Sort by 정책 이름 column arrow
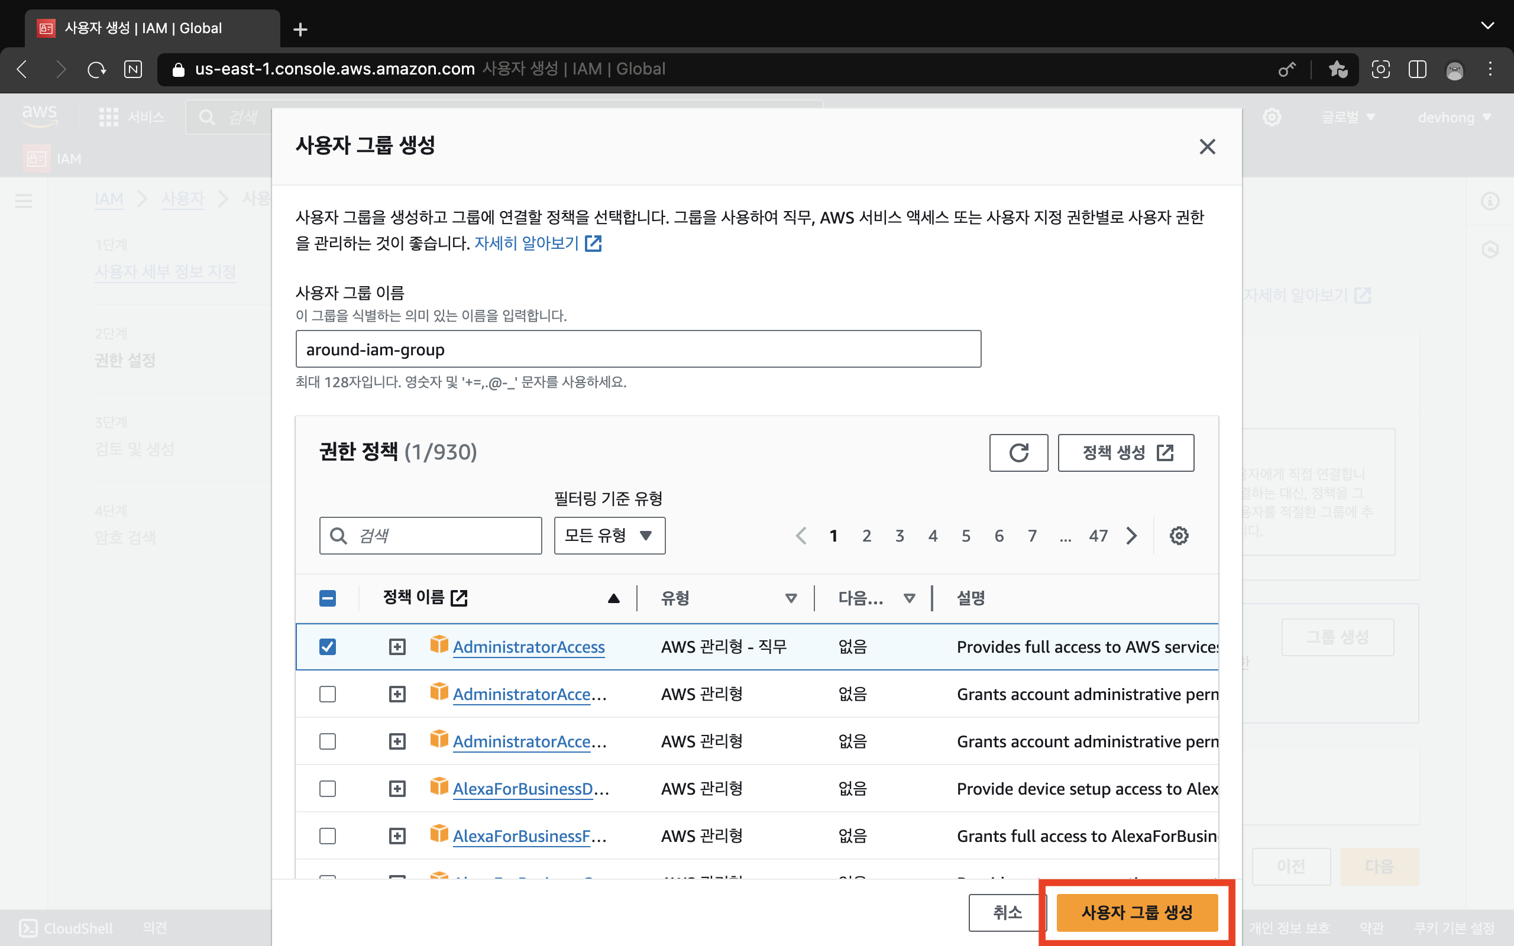The image size is (1514, 946). (x=613, y=599)
